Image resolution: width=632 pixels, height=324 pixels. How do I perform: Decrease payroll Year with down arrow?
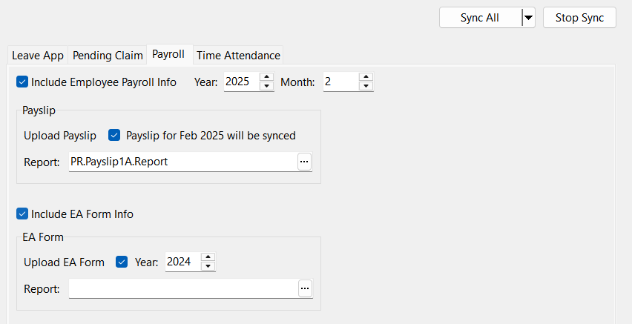click(266, 86)
